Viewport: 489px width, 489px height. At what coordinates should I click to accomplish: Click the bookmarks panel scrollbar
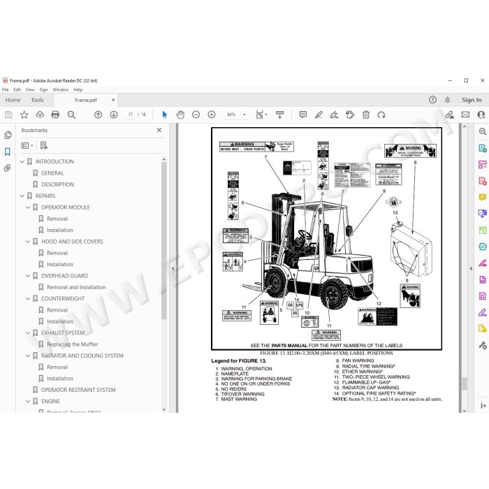coord(164,240)
